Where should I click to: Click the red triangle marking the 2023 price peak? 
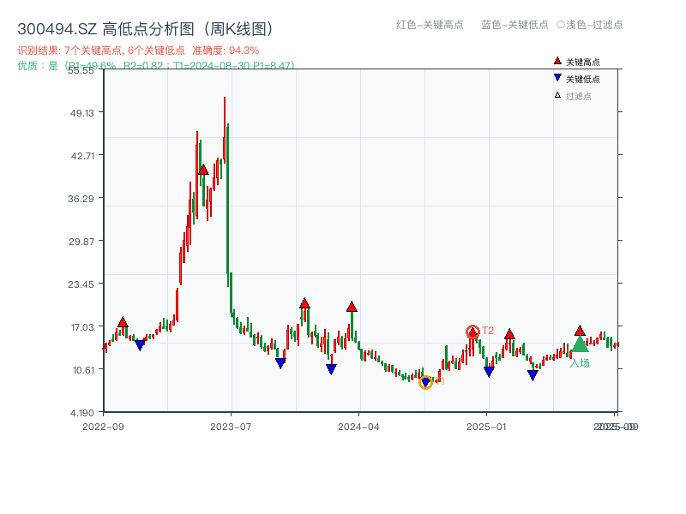pyautogui.click(x=203, y=170)
